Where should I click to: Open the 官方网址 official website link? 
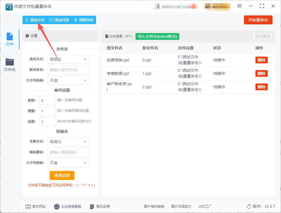pos(35,207)
